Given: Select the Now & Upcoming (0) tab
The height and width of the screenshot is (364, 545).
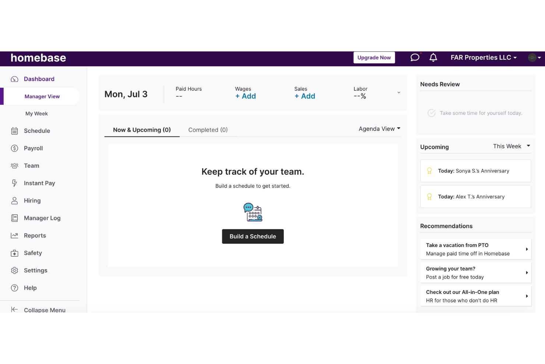Looking at the screenshot, I should pyautogui.click(x=142, y=130).
